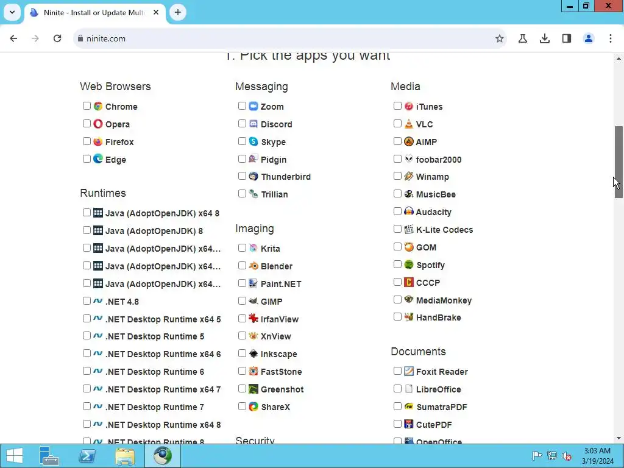Click the GIMP icon
Viewport: 624px width, 468px height.
click(x=253, y=301)
